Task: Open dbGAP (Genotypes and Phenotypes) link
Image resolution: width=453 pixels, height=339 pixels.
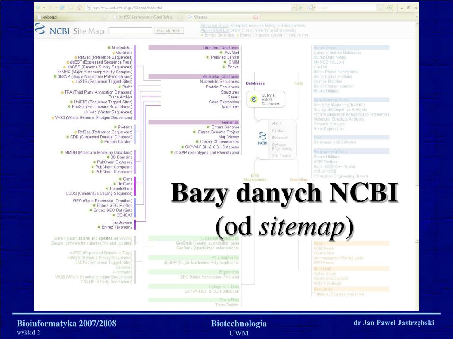Action: (x=207, y=152)
